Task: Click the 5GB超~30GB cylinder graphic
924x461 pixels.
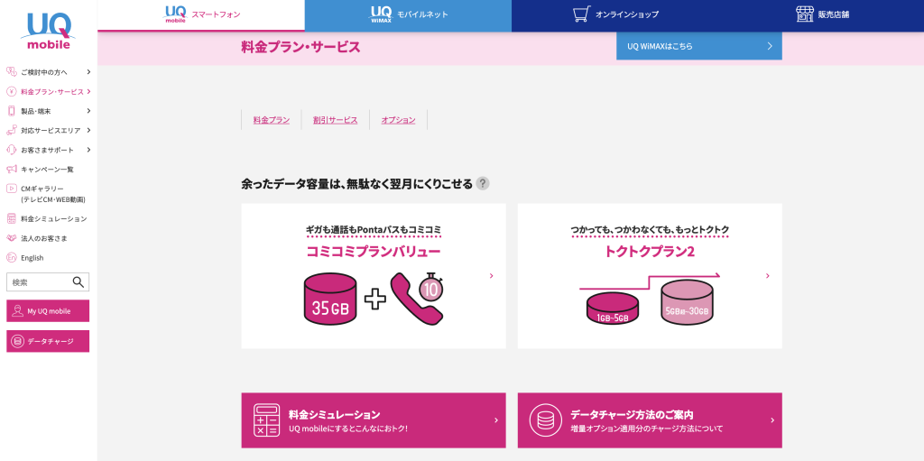Action: [687, 303]
